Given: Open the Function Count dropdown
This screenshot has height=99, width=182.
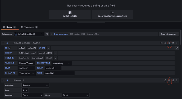Looking at the screenshot, I should 32,95.
